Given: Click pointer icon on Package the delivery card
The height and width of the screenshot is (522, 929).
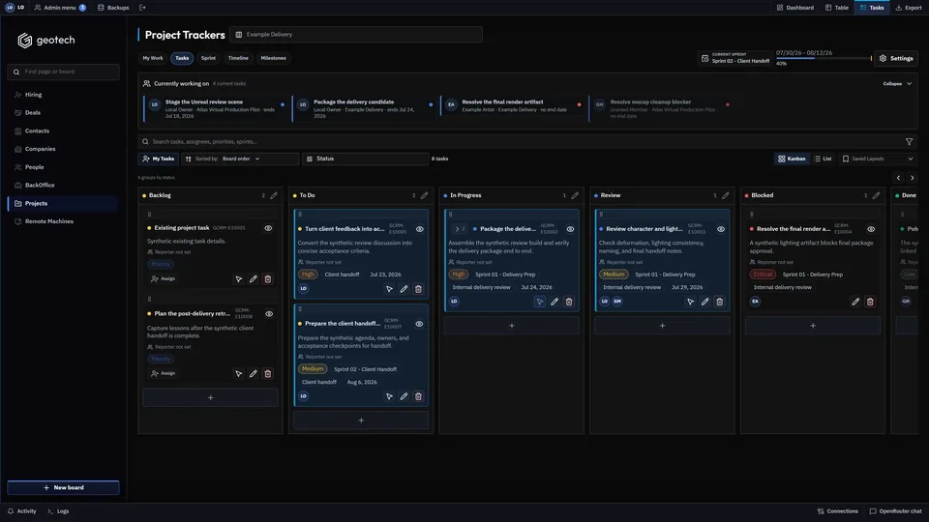Looking at the screenshot, I should coord(540,302).
